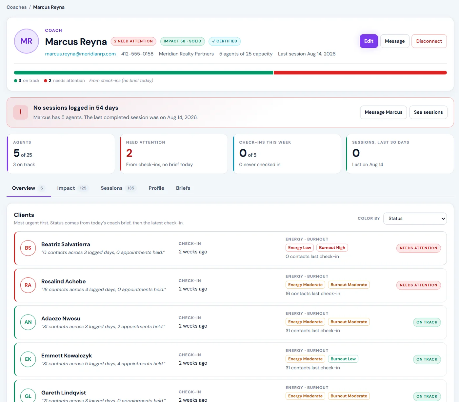Open the Sessions, Last 30 Days card
The height and width of the screenshot is (402, 459).
(x=400, y=154)
